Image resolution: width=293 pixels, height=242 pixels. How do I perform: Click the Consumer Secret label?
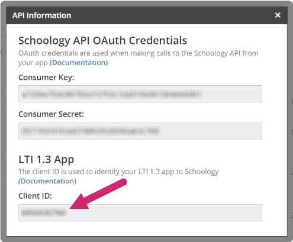51,114
